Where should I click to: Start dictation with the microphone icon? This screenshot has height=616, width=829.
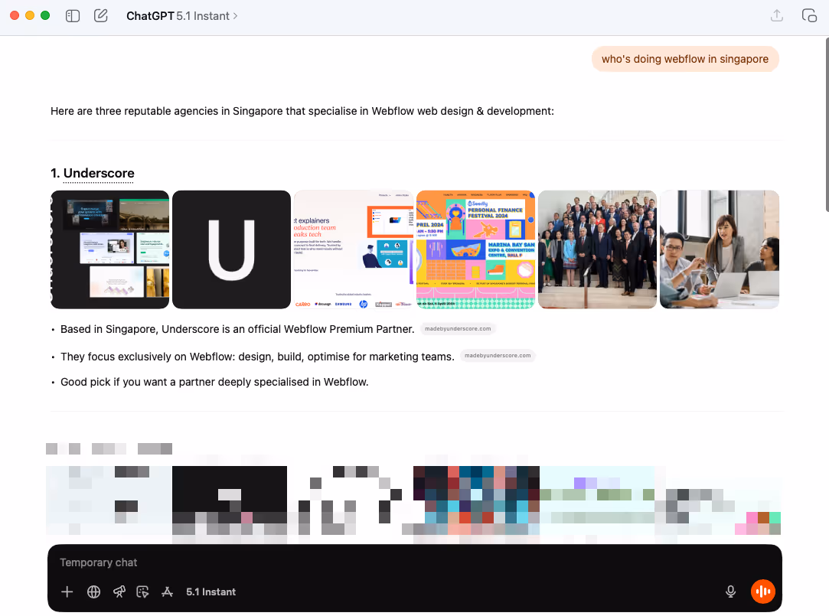point(730,591)
